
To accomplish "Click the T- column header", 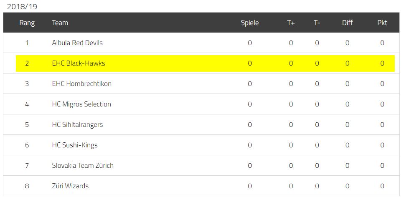I will coord(317,23).
